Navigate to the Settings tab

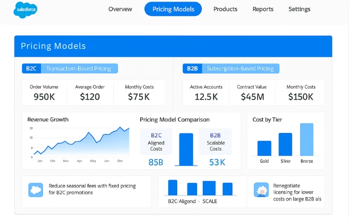(299, 9)
